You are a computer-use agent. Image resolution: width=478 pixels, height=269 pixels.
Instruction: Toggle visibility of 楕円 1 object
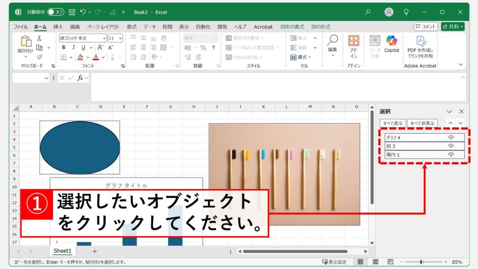[x=451, y=155]
